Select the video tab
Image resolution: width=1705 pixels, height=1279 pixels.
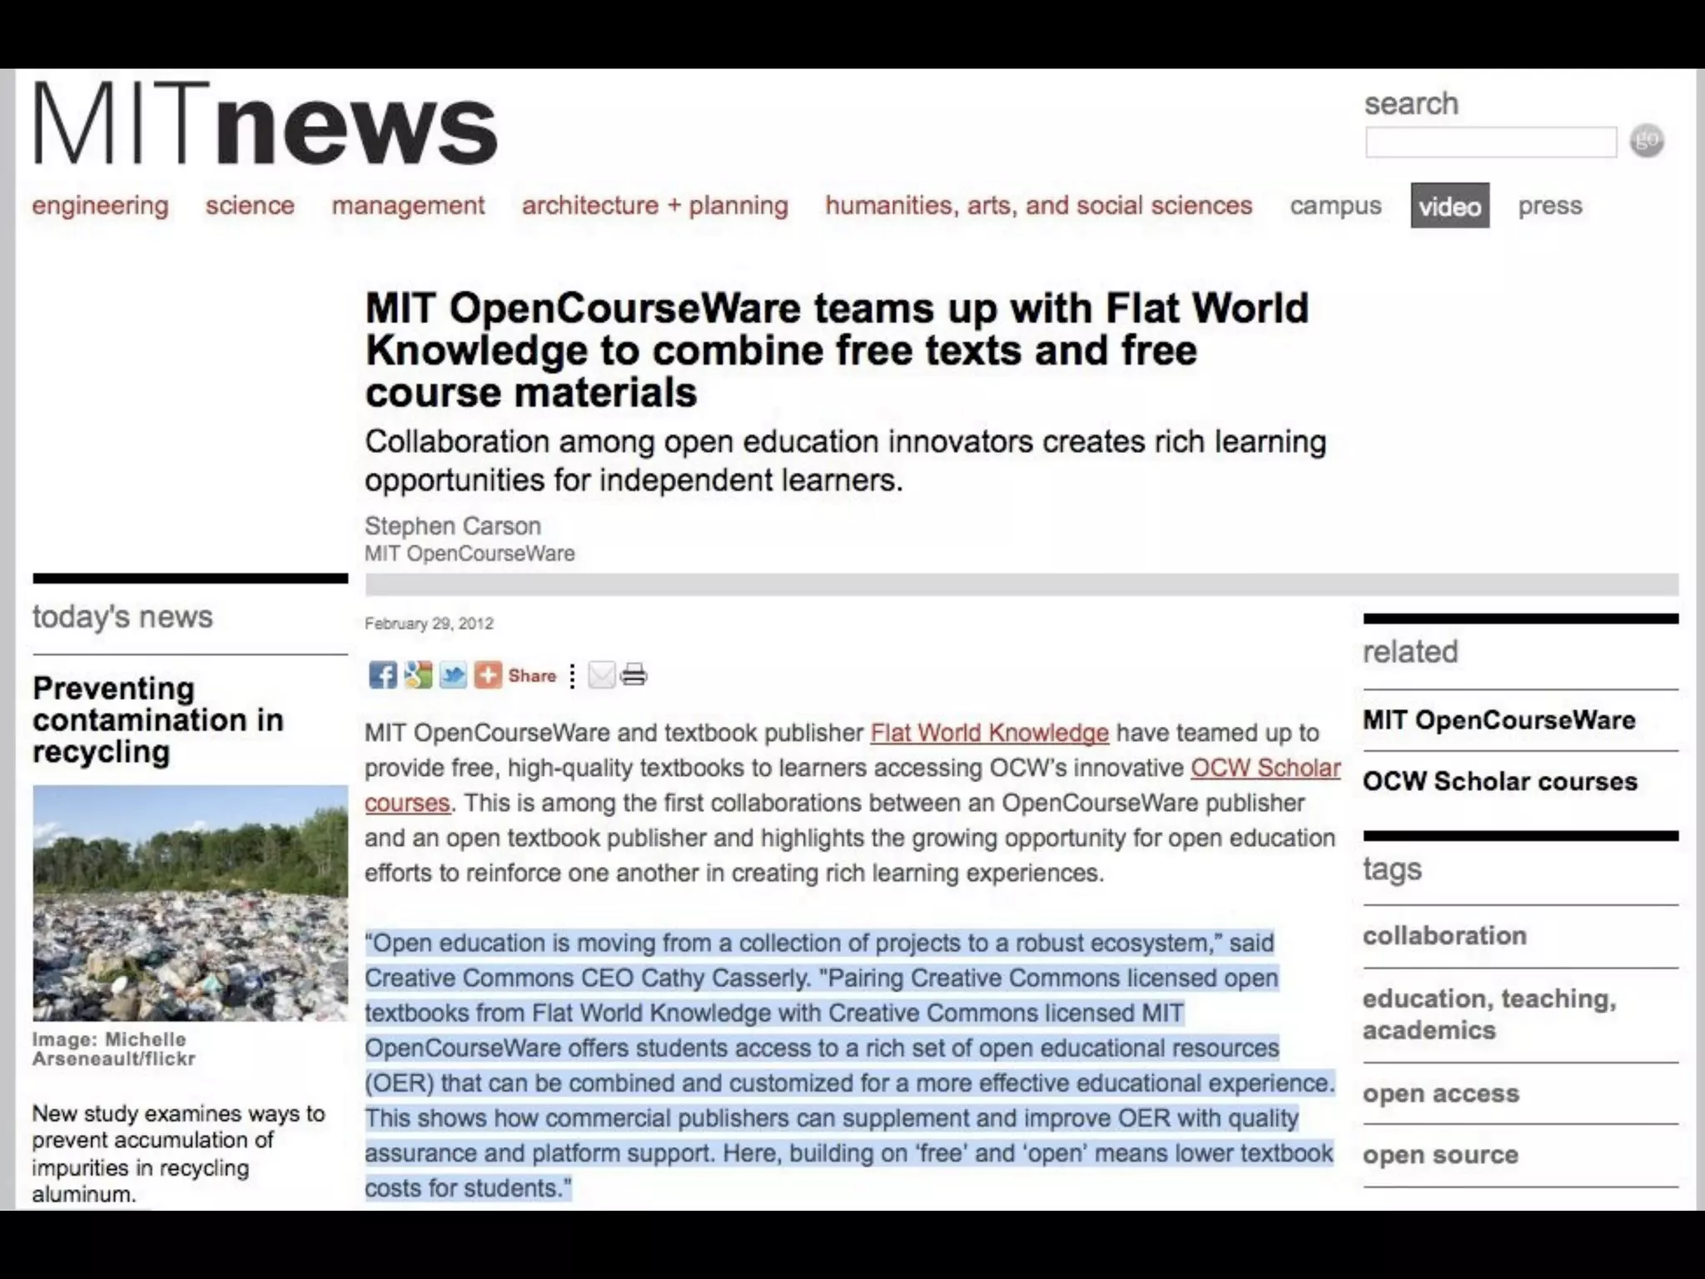(x=1449, y=206)
